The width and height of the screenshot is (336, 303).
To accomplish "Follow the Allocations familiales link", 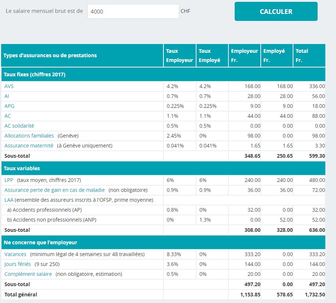I will pos(29,136).
